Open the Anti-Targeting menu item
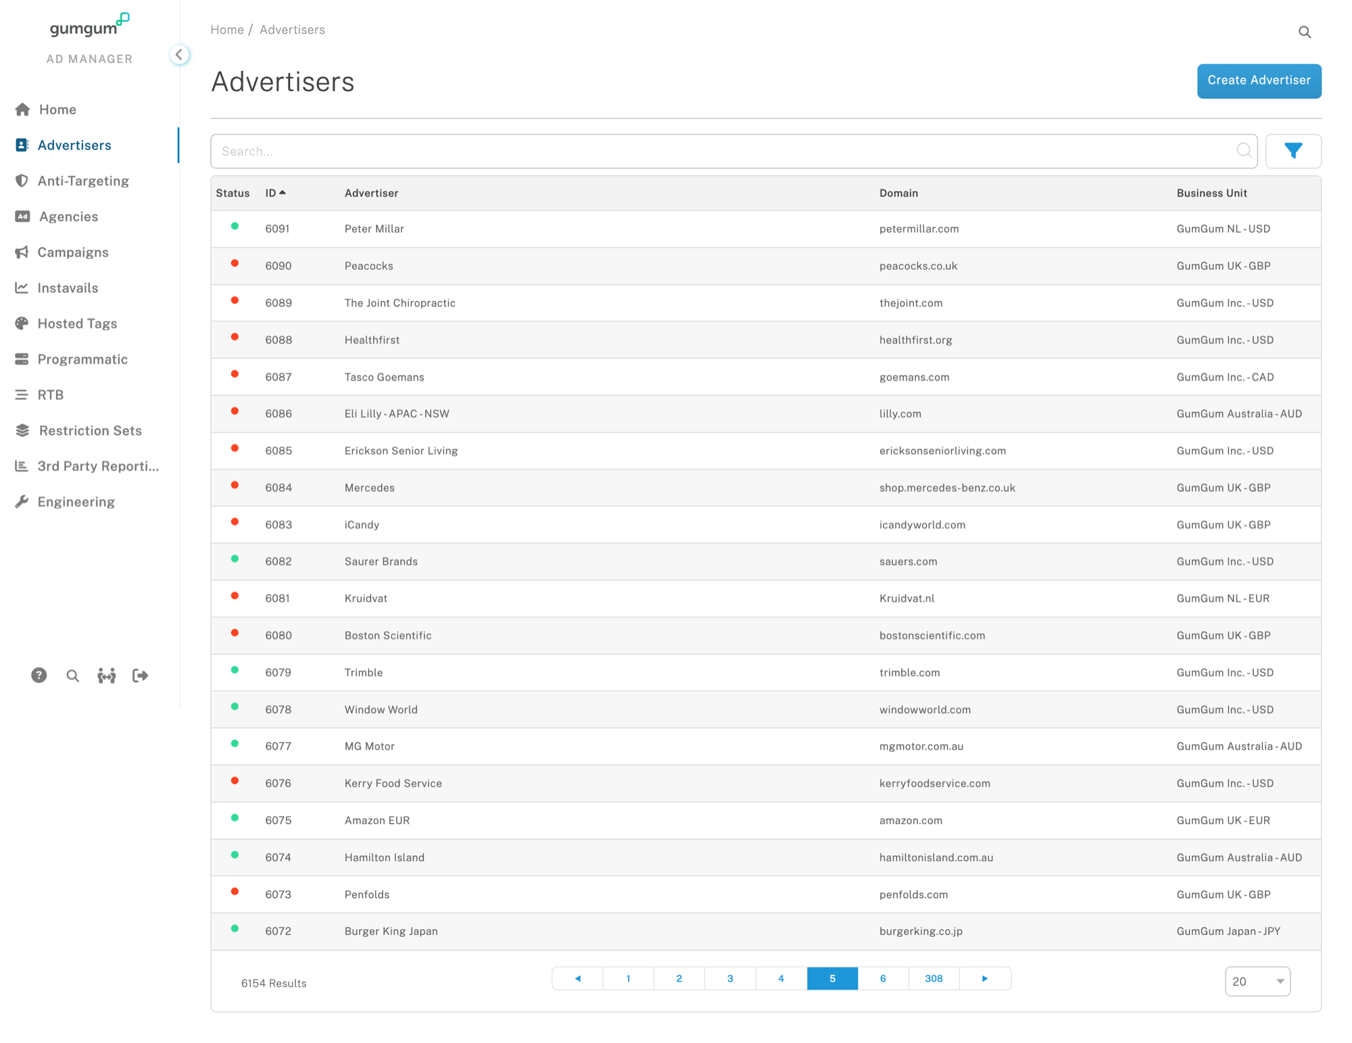The width and height of the screenshot is (1352, 1043). (83, 180)
